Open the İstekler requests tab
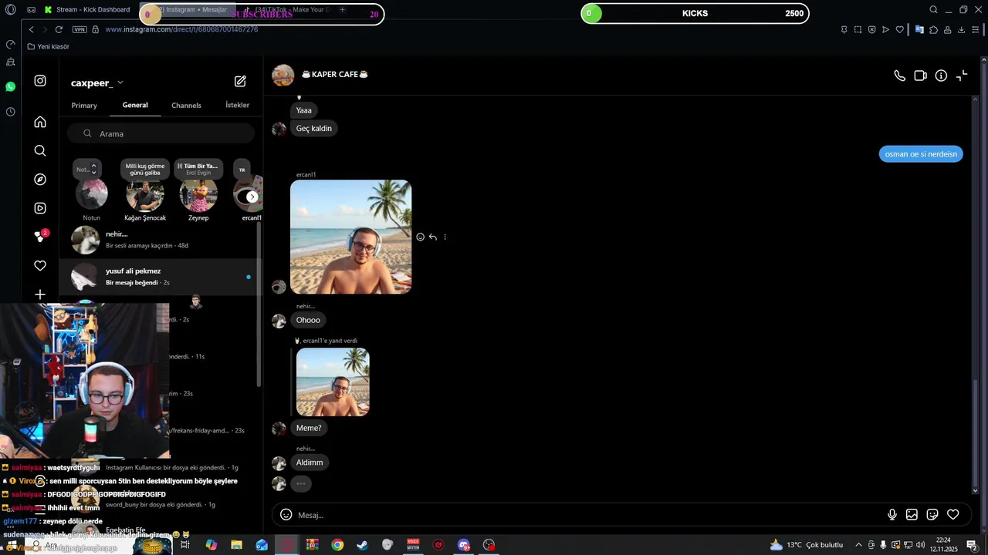This screenshot has width=988, height=555. [237, 105]
